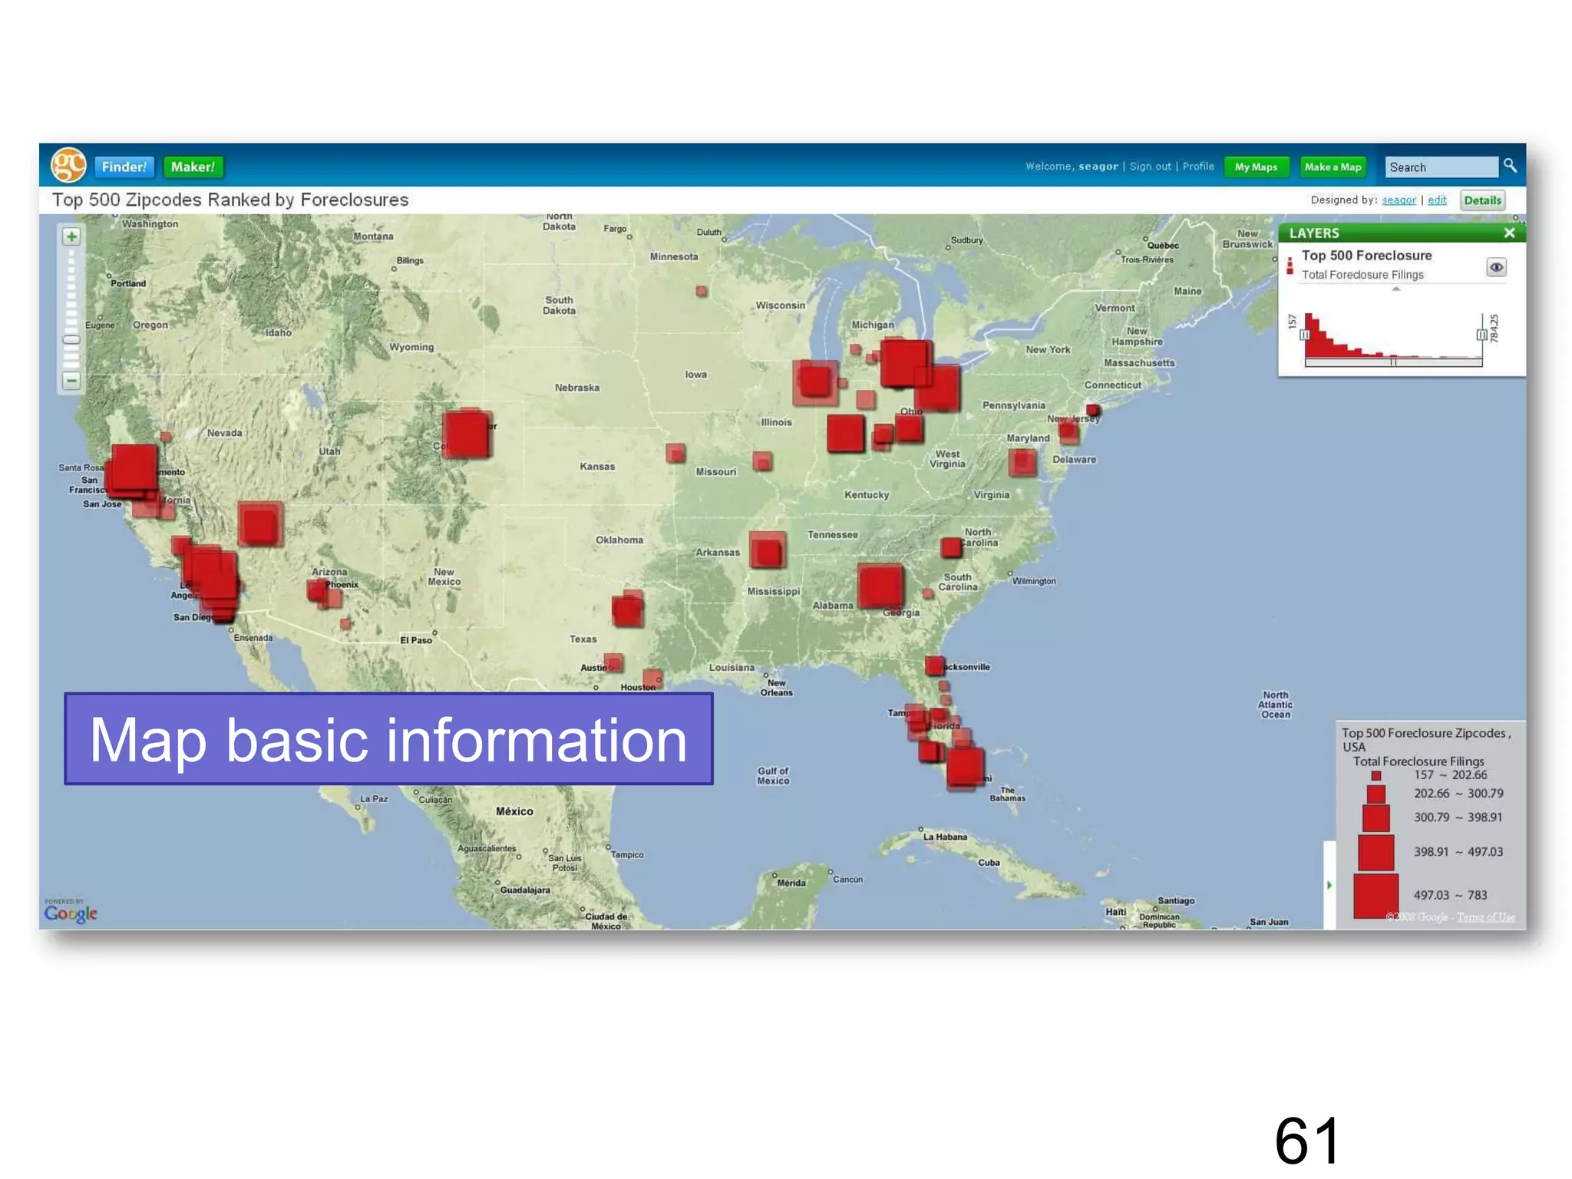
Task: Click the large marker over Michigan
Action: pos(906,363)
